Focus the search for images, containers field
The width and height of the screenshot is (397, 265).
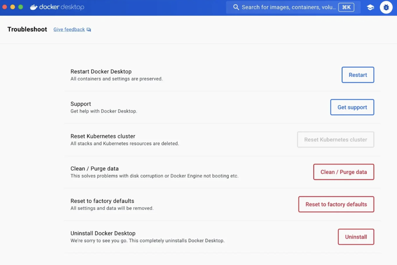coord(293,7)
